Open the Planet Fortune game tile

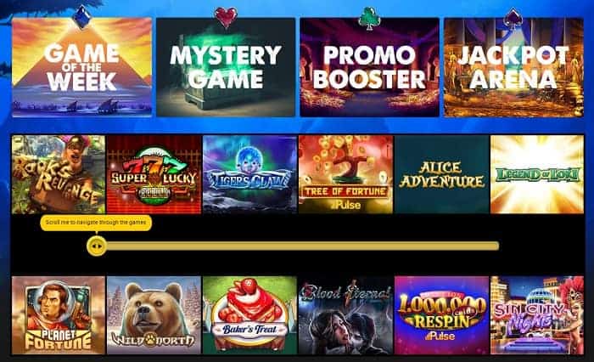pos(59,315)
